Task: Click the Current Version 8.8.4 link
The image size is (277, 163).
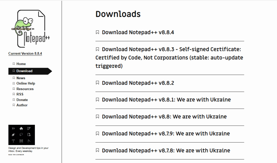Action: 25,54
